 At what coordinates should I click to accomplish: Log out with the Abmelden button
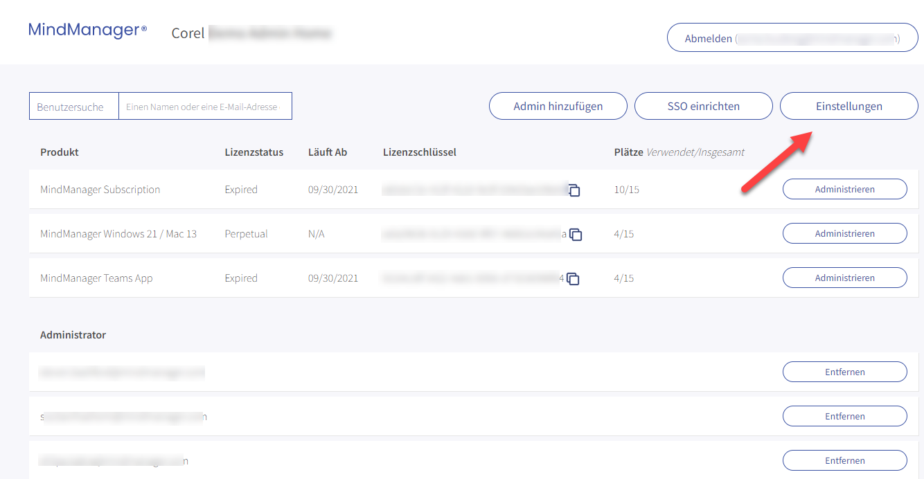(792, 38)
